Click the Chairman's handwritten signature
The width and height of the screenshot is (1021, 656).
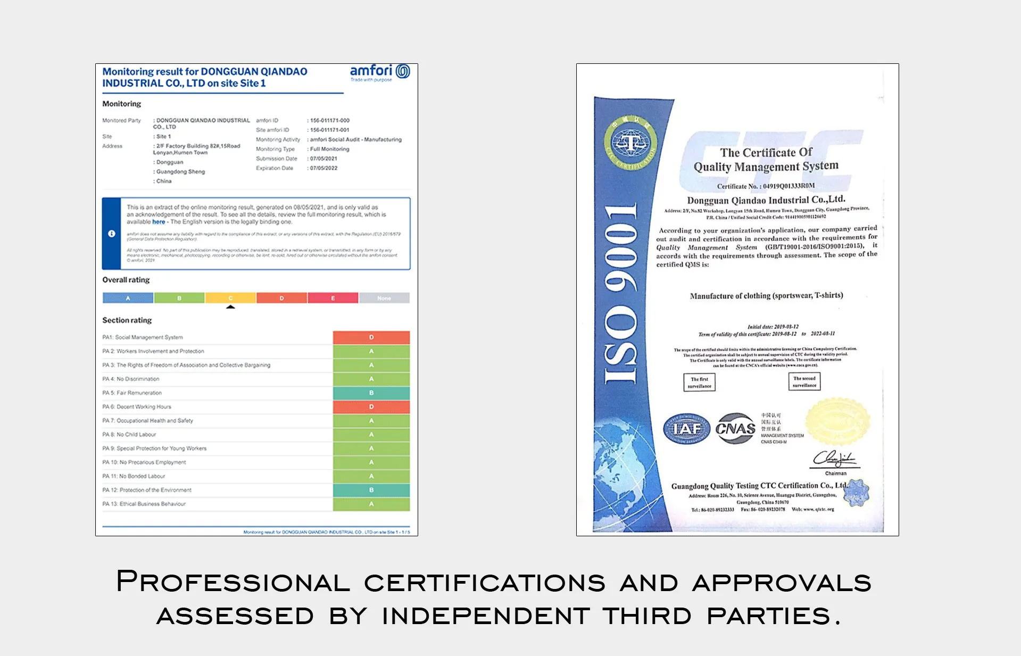[834, 458]
